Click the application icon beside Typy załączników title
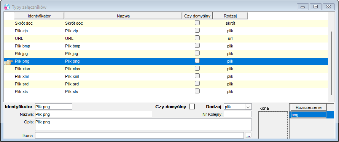 point(7,7)
